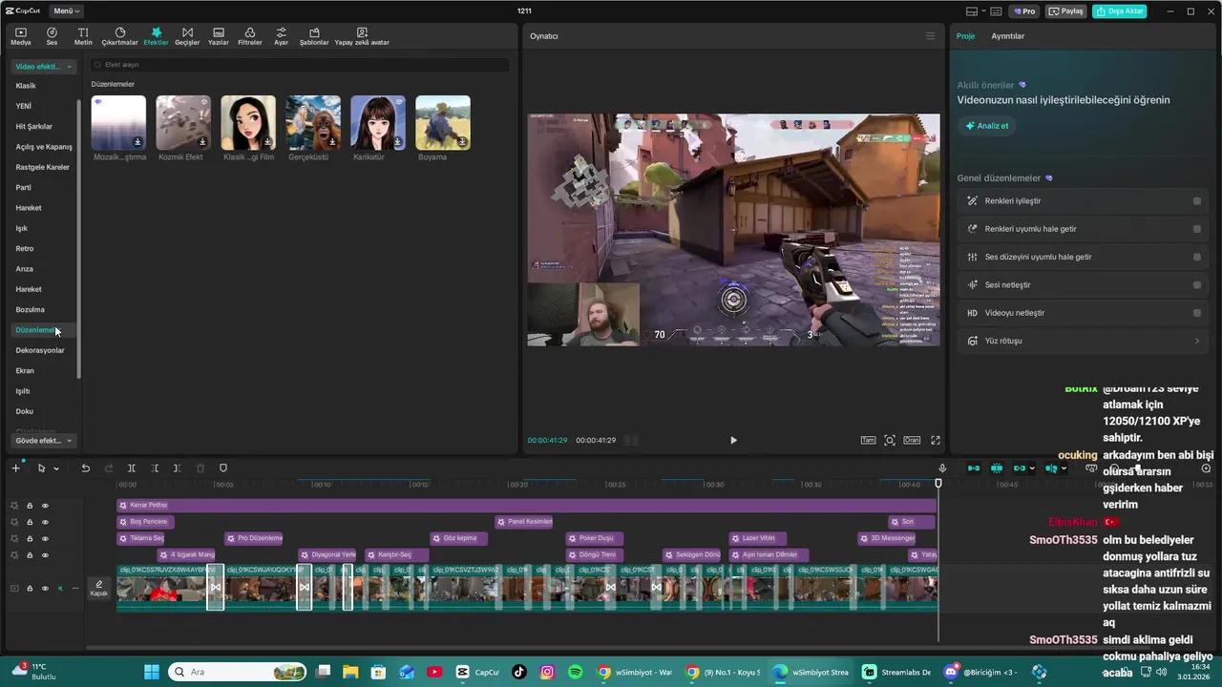
Task: Open the Medya panel icon
Action: [20, 36]
